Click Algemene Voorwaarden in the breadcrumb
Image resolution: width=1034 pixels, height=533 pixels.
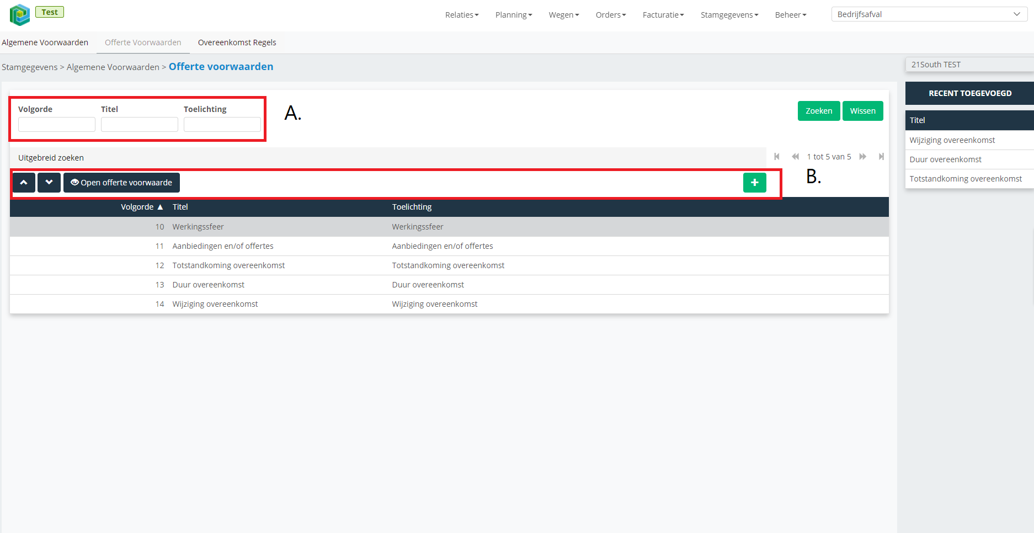[113, 67]
